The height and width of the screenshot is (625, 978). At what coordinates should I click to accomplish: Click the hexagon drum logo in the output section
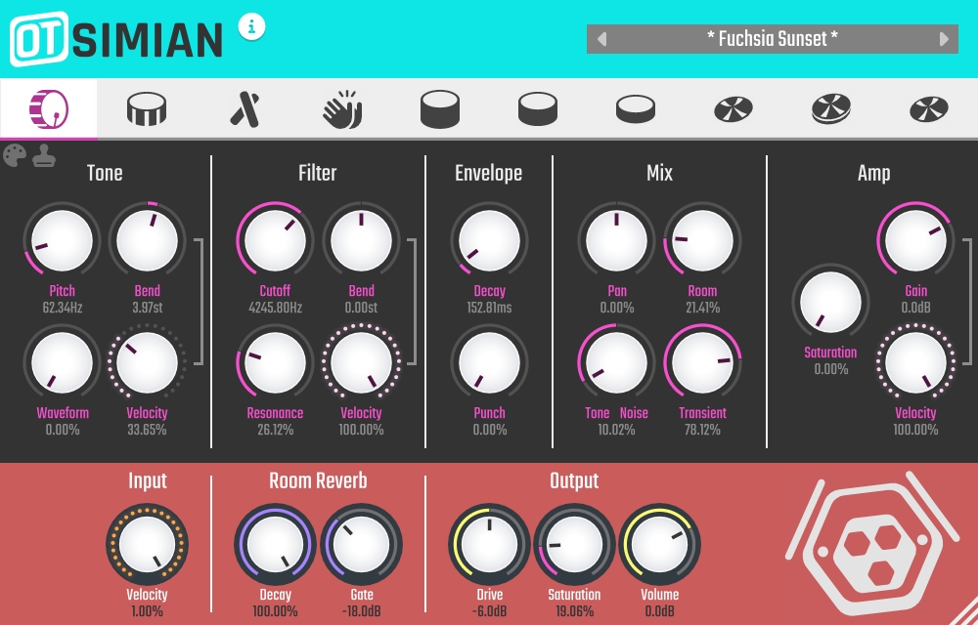click(873, 543)
